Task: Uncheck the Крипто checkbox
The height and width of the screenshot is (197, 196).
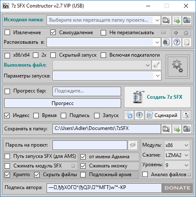Action: 7,175
